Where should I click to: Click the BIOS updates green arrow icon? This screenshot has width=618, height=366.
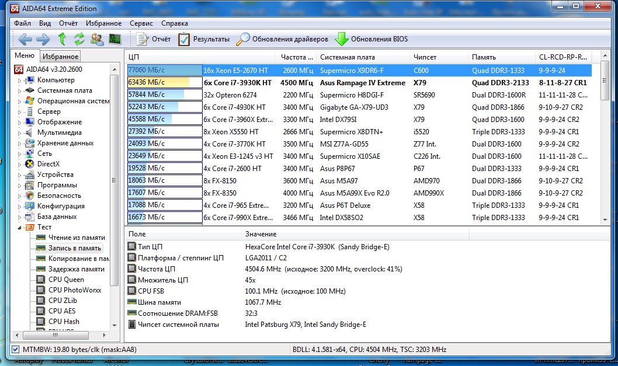(341, 39)
